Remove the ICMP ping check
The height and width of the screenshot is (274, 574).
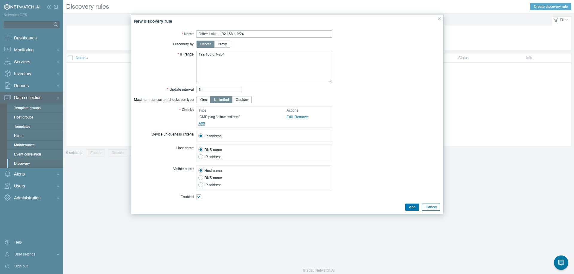click(301, 117)
